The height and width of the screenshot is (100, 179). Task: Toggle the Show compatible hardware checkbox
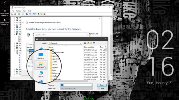point(27,44)
